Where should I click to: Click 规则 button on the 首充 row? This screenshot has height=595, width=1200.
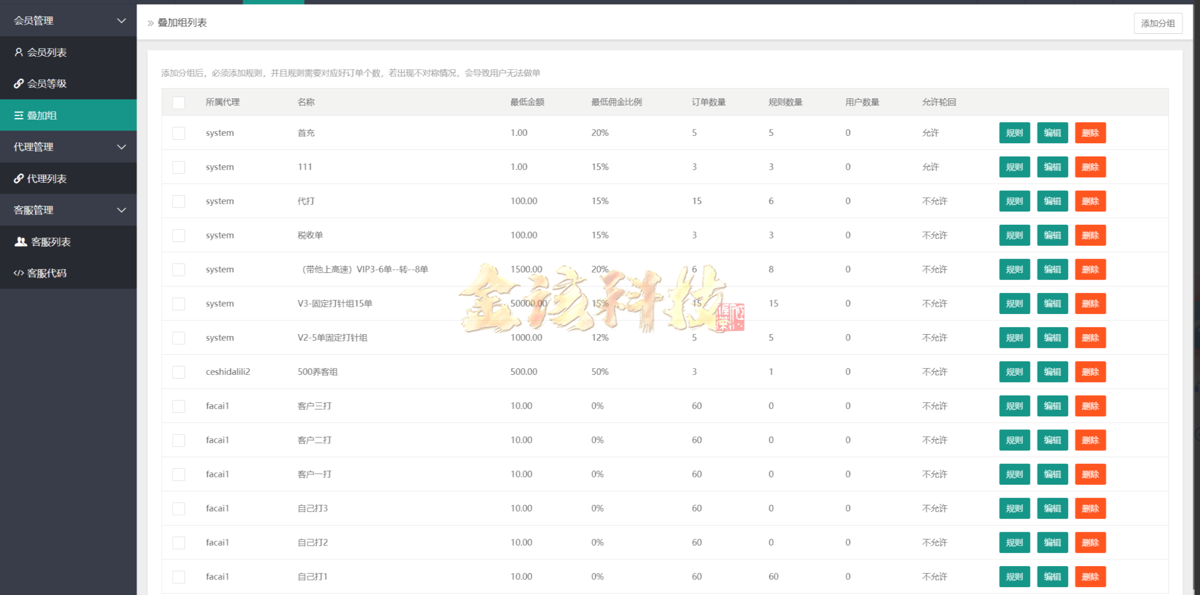(x=1015, y=133)
